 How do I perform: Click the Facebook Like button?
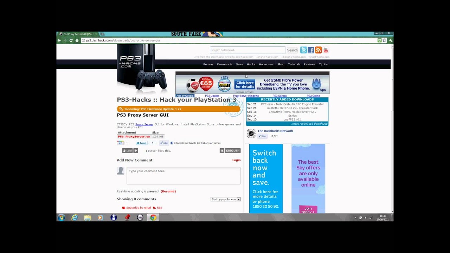[164, 143]
